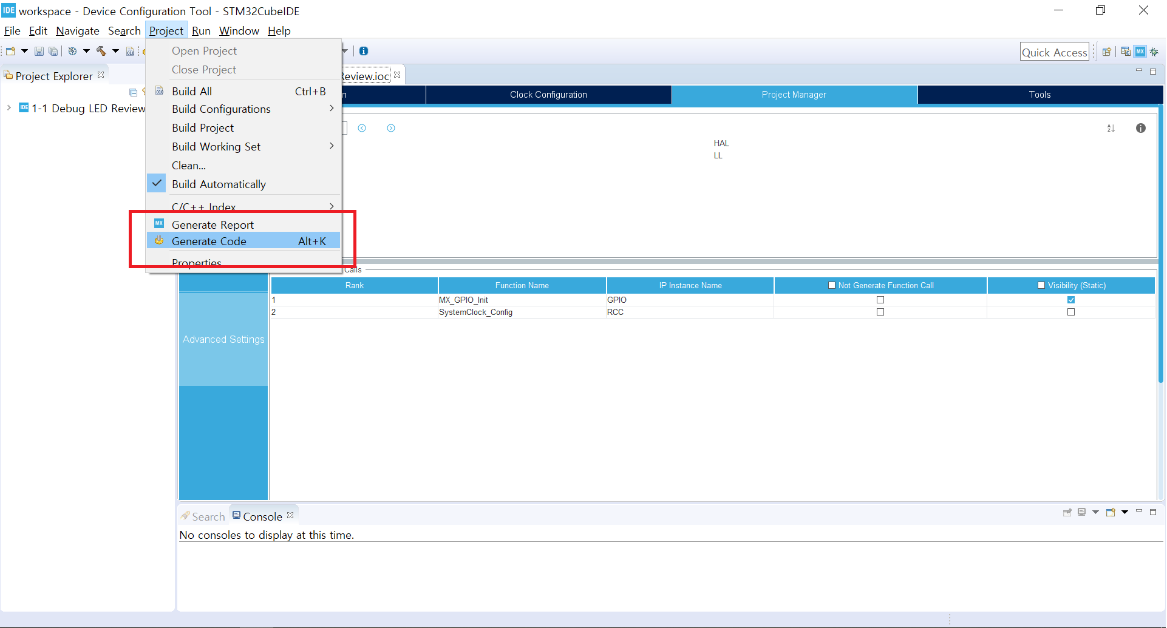Toggle Not Generate Function Call for SystemClock_Config
1167x628 pixels.
pyautogui.click(x=880, y=312)
